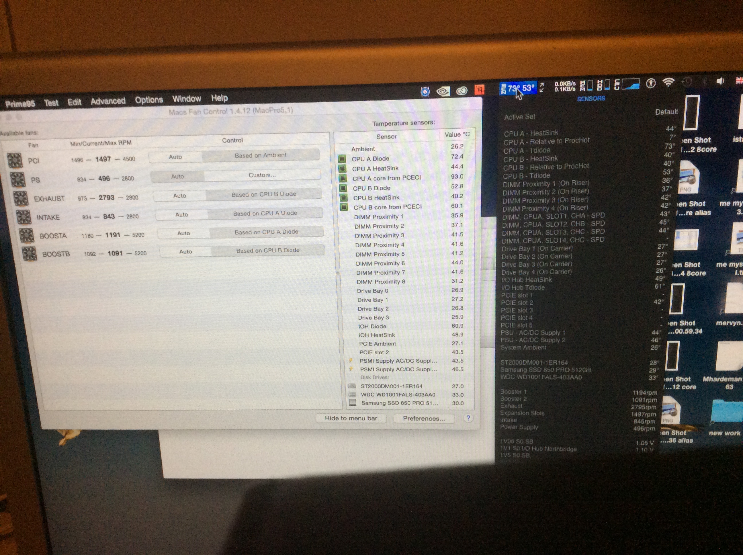The width and height of the screenshot is (743, 555).
Task: Open EXHAUST Based on CPU B Diode control
Action: click(264, 194)
